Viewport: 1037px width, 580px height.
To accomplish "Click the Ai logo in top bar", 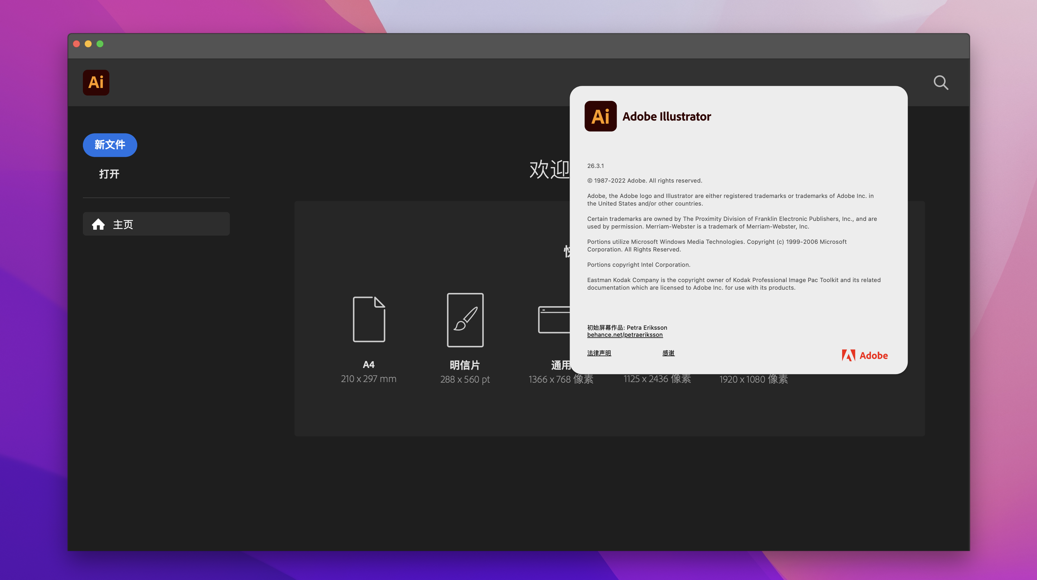I will click(96, 83).
